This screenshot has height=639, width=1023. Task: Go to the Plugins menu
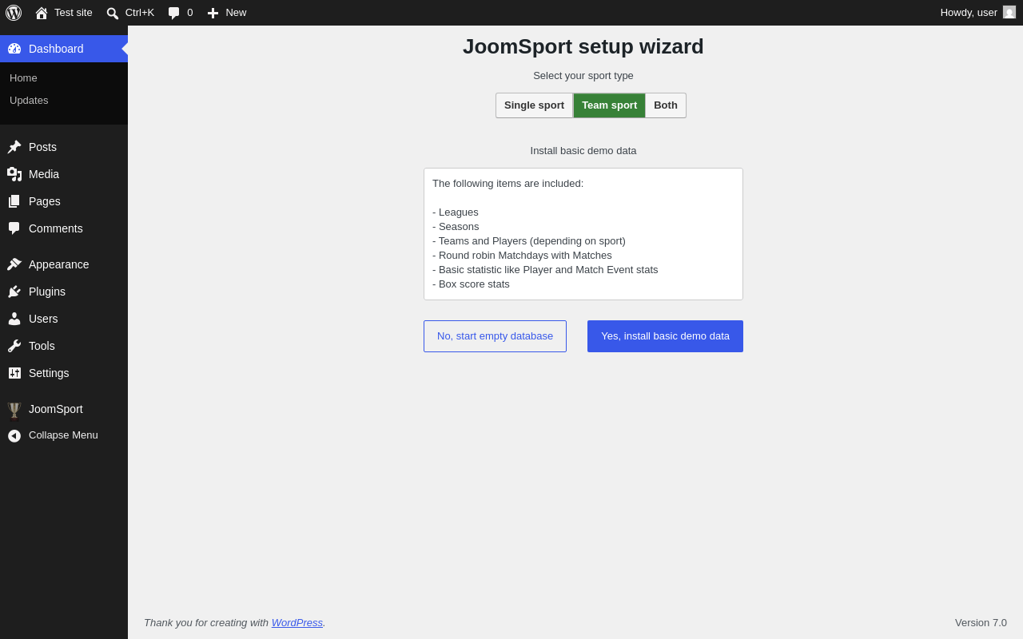[64, 292]
